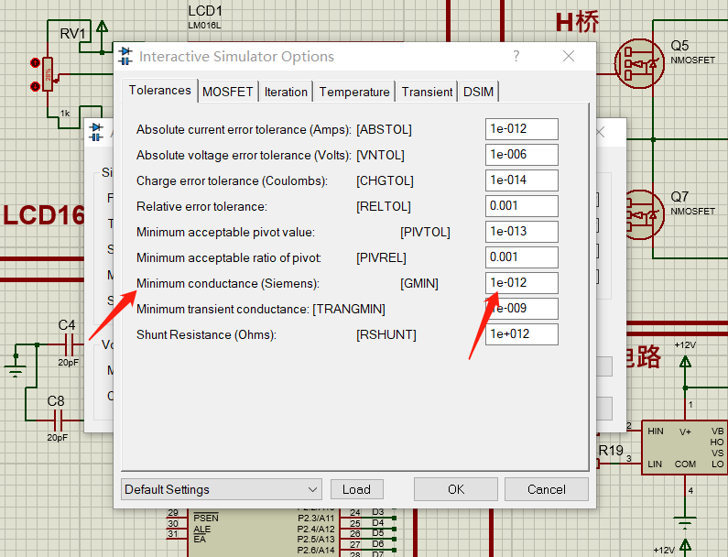
Task: Click the GMIN value field
Action: [x=521, y=282]
